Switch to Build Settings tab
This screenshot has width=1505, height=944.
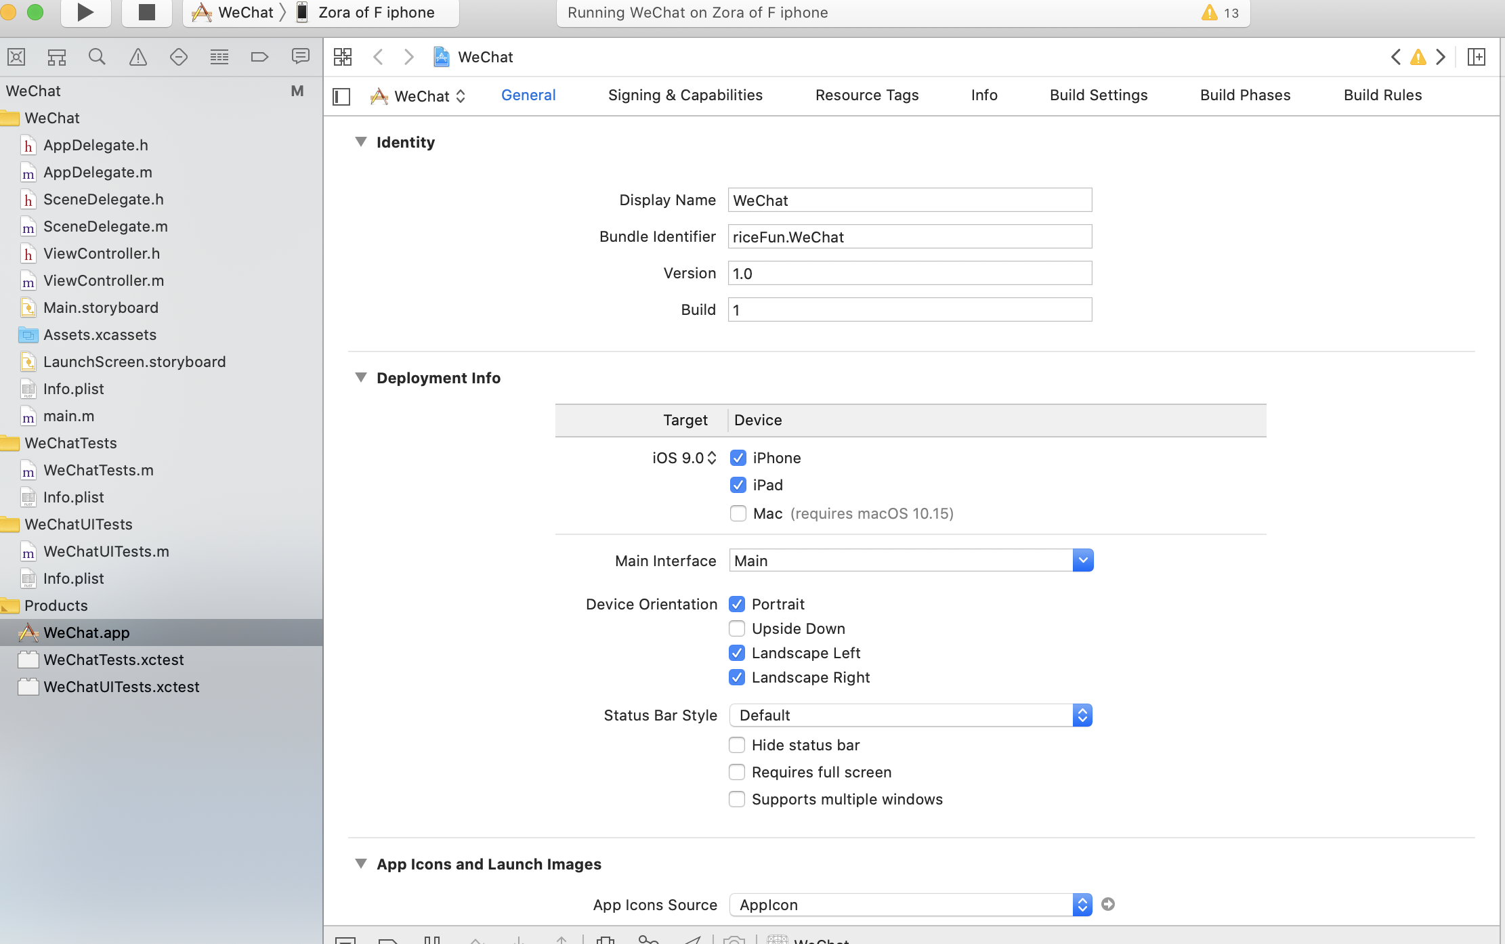[1098, 95]
